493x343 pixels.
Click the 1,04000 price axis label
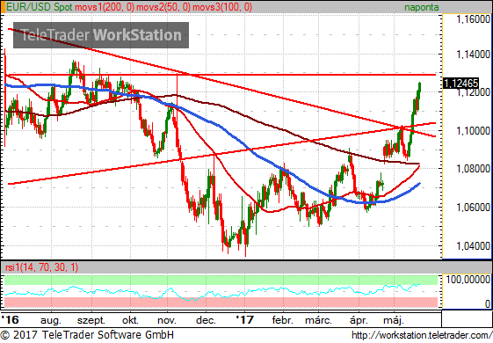pos(473,246)
